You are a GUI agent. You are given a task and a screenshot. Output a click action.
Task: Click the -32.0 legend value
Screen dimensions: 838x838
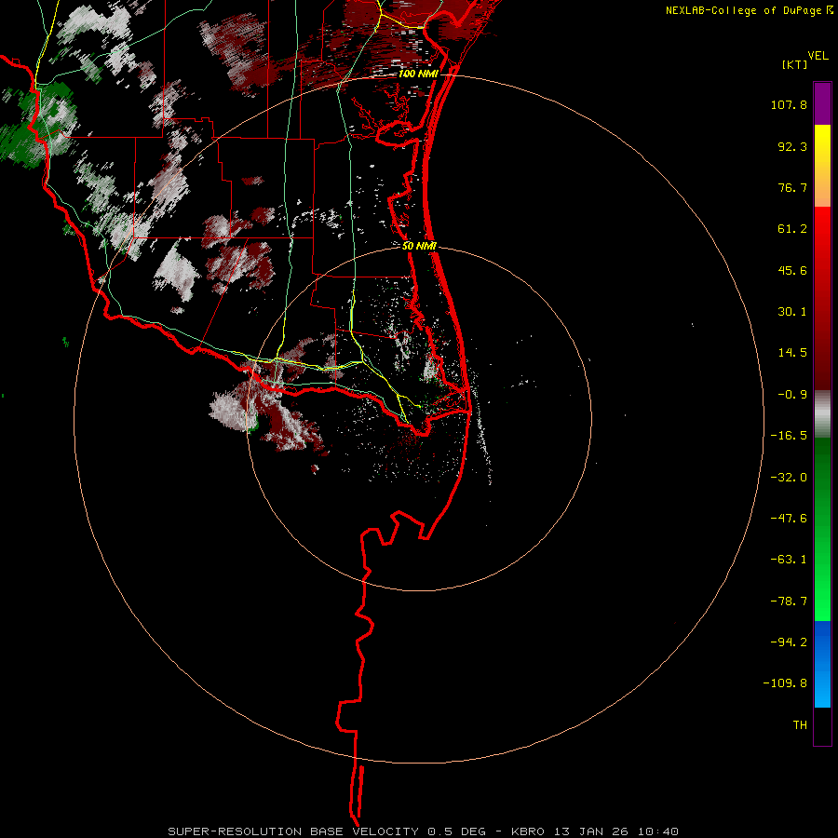tap(789, 477)
